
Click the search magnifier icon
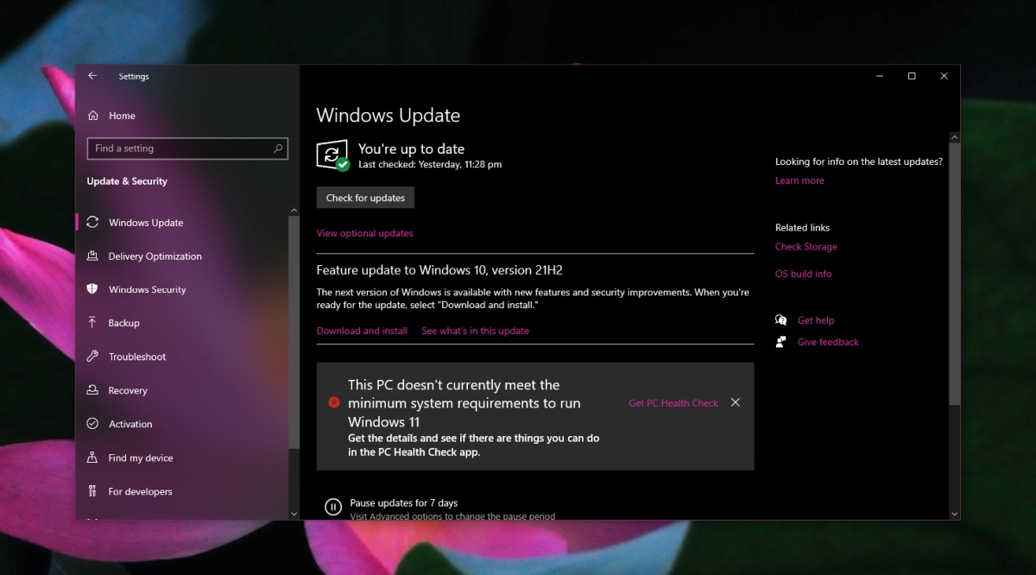point(278,148)
